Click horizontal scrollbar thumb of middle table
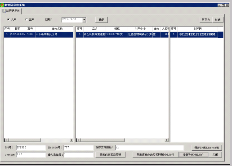232x166 pixels. coord(103,140)
